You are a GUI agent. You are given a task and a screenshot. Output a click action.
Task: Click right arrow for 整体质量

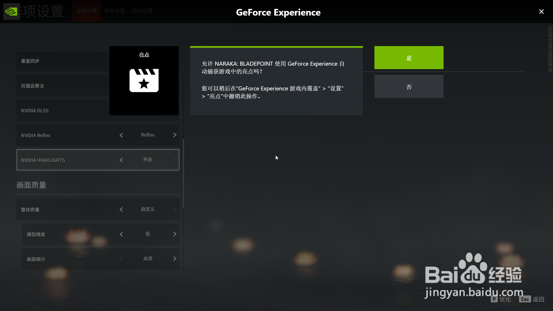[x=175, y=209]
